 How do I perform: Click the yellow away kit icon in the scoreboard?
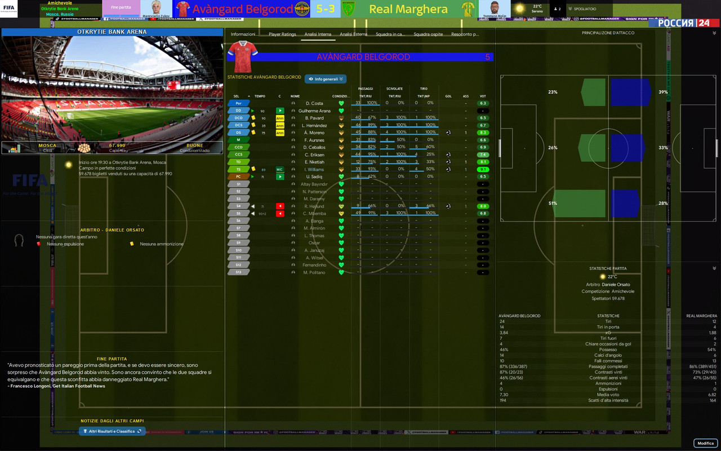(467, 9)
